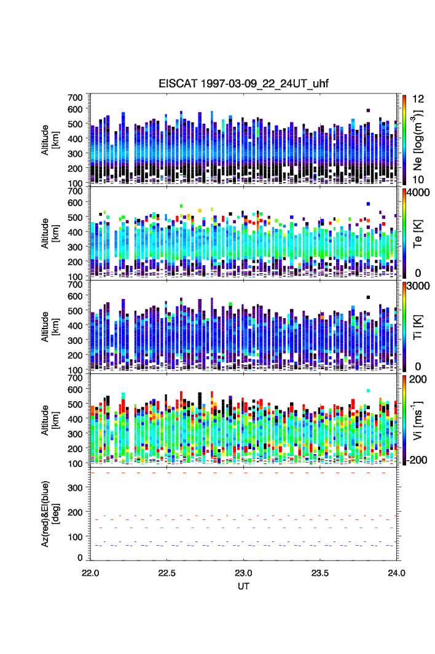Click the -200 minimum of Vi scale
Image resolution: width=435 pixels, height=654 pixels.
pos(418,460)
